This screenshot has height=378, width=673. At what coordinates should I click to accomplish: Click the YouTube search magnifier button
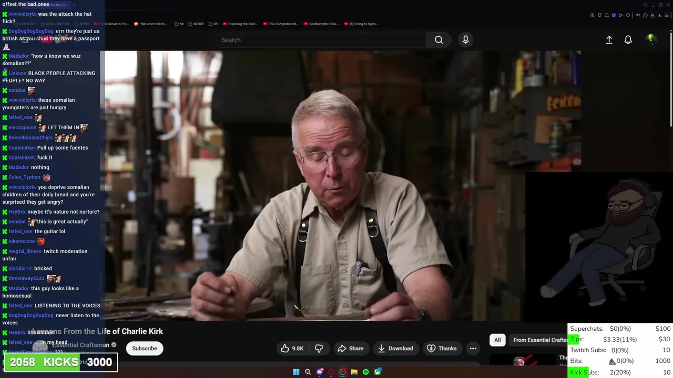(439, 40)
